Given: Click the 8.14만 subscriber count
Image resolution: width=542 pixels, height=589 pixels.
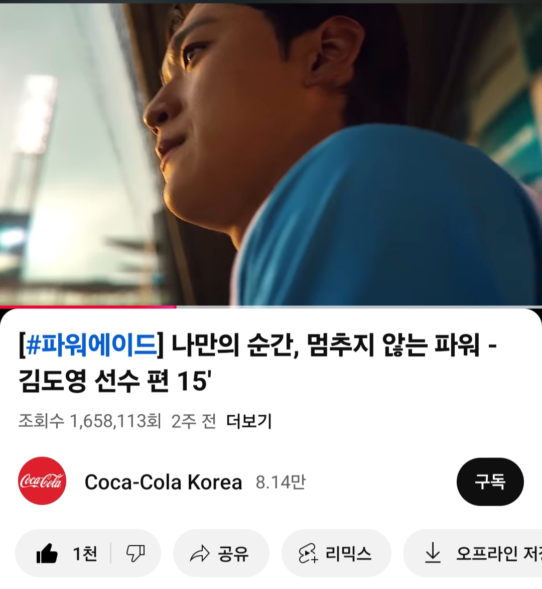Looking at the screenshot, I should pyautogui.click(x=281, y=482).
